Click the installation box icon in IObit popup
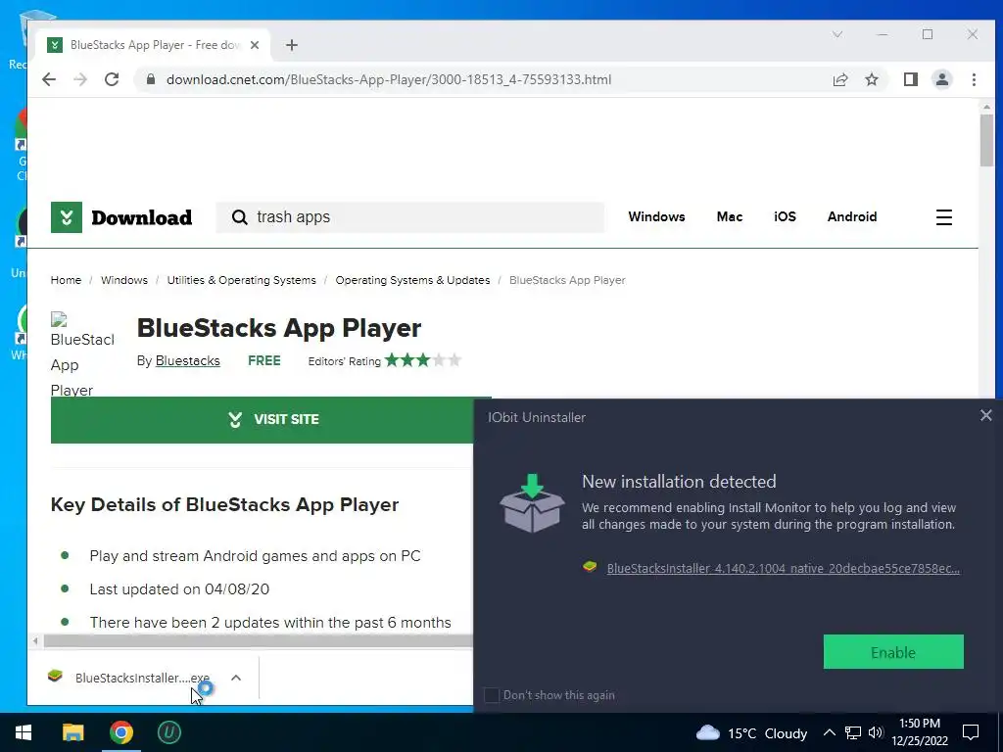This screenshot has height=752, width=1003. 532,502
